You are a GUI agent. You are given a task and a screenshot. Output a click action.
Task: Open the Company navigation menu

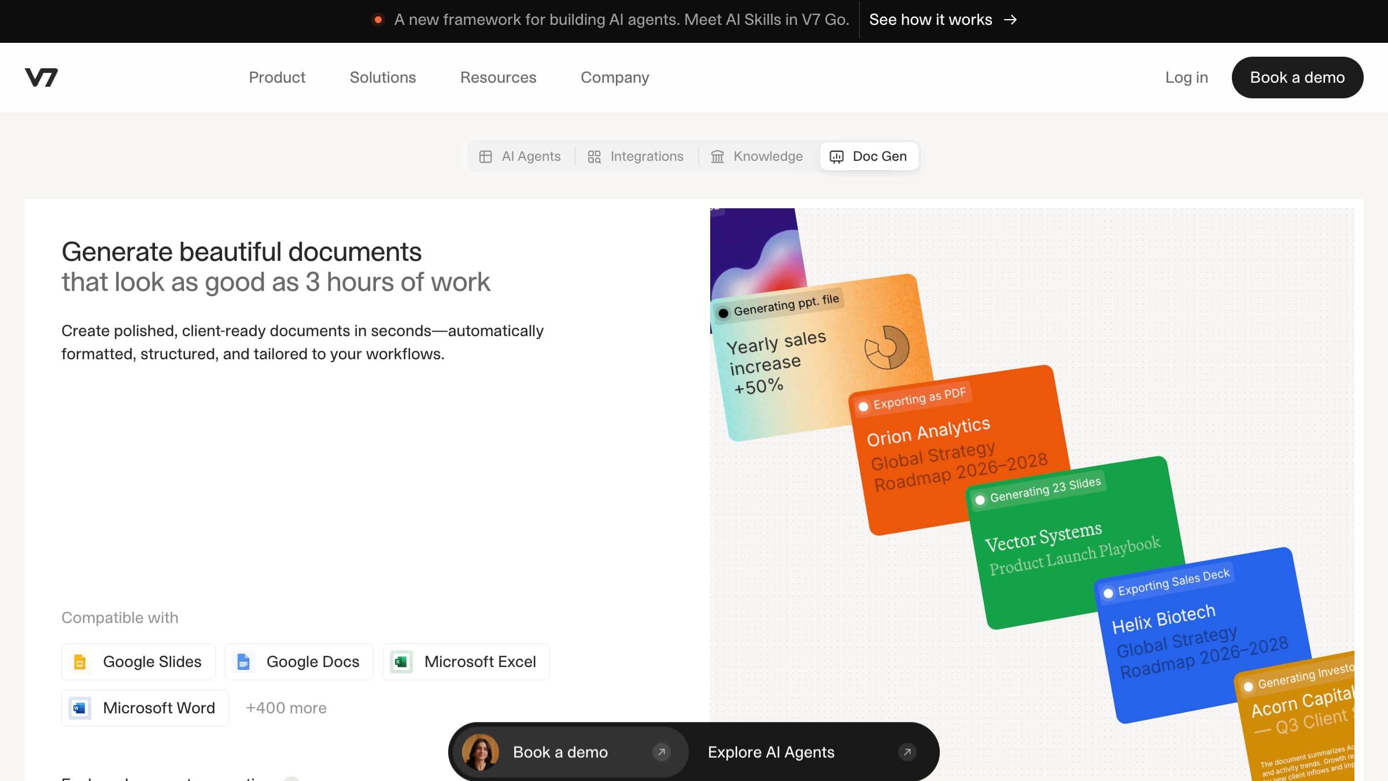click(614, 78)
